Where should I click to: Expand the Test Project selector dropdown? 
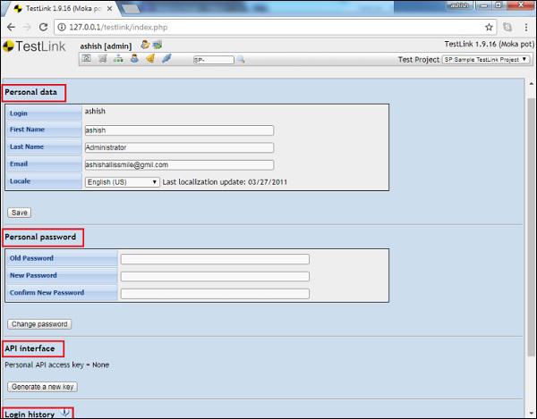pos(483,59)
